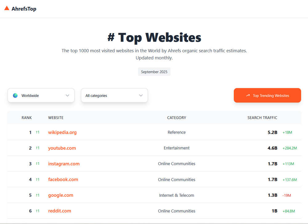
Task: Click rank number 6 in the table
Action: 30,211
